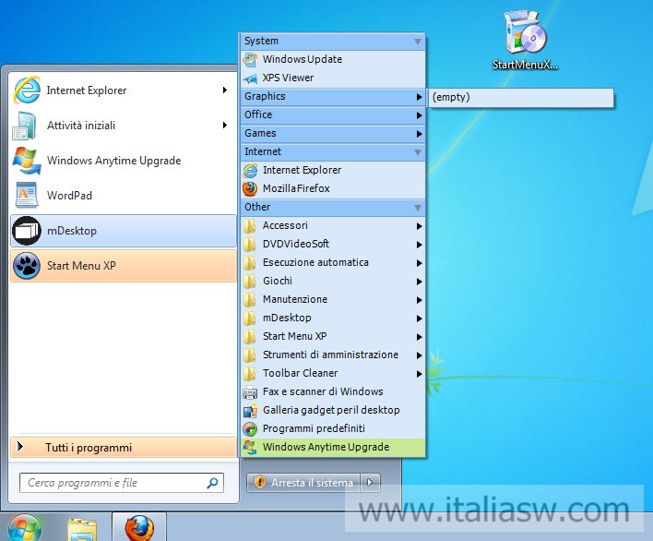Open Strumenti di amministrazione folder icon

250,355
